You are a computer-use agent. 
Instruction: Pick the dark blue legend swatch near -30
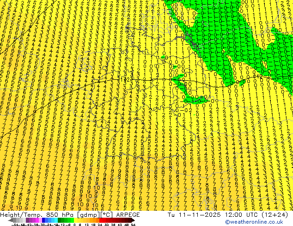[43, 220]
